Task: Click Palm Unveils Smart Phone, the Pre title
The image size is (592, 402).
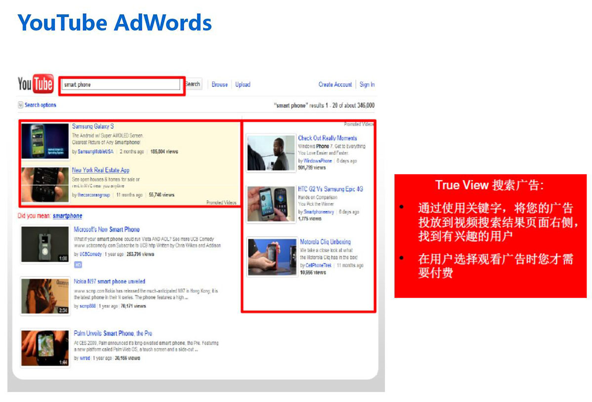Action: tap(113, 334)
